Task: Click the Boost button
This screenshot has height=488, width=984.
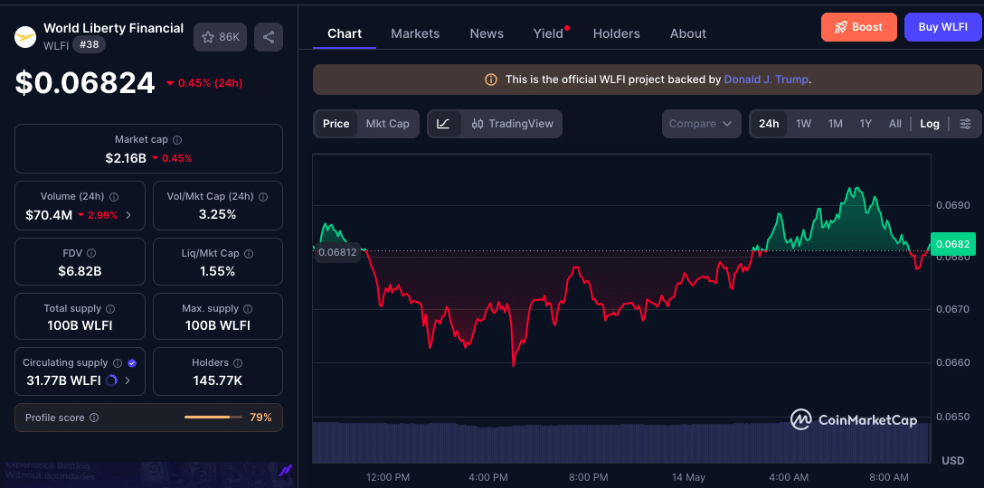Action: pyautogui.click(x=858, y=27)
